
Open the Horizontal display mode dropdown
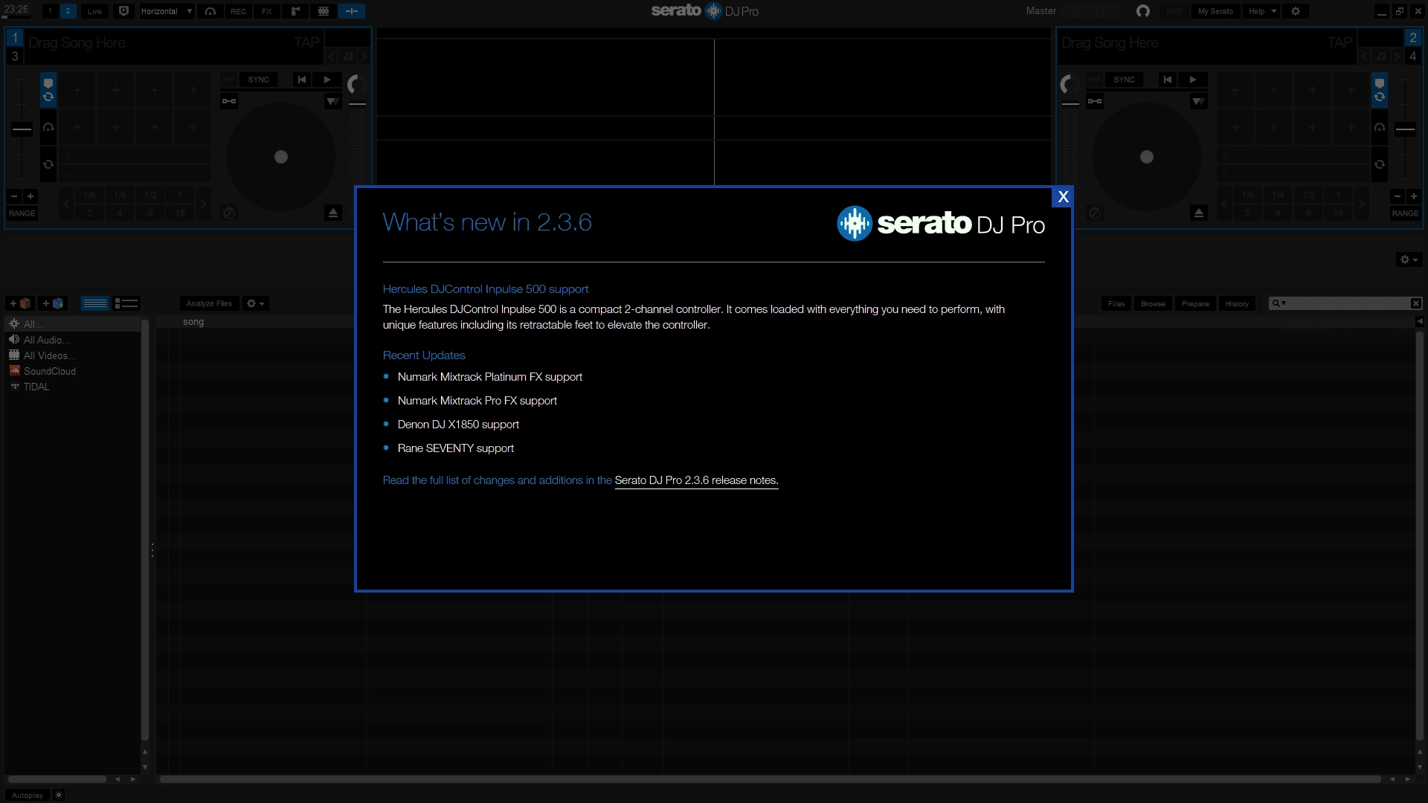click(167, 11)
